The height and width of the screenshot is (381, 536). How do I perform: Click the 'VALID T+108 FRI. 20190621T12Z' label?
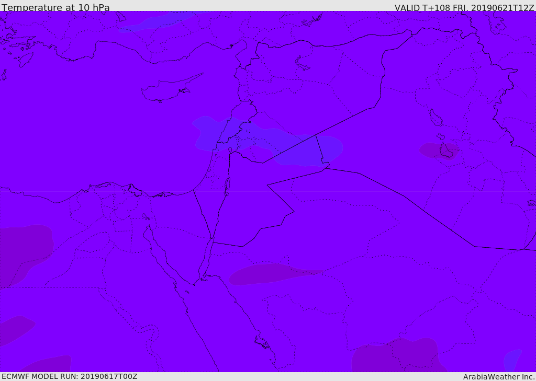click(464, 7)
